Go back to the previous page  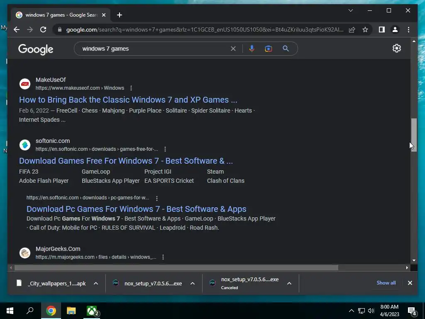click(x=17, y=29)
